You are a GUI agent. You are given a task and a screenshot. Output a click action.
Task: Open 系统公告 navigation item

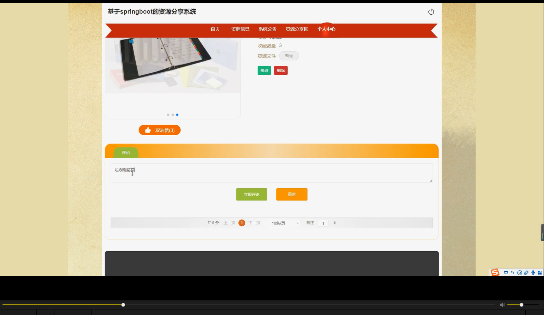point(267,29)
